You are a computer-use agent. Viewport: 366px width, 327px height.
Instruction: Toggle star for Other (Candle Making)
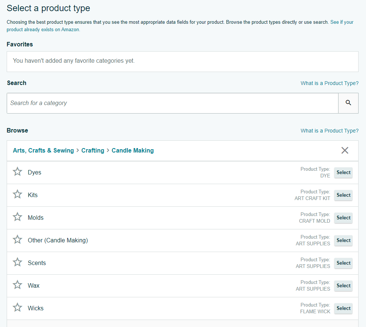(x=17, y=240)
